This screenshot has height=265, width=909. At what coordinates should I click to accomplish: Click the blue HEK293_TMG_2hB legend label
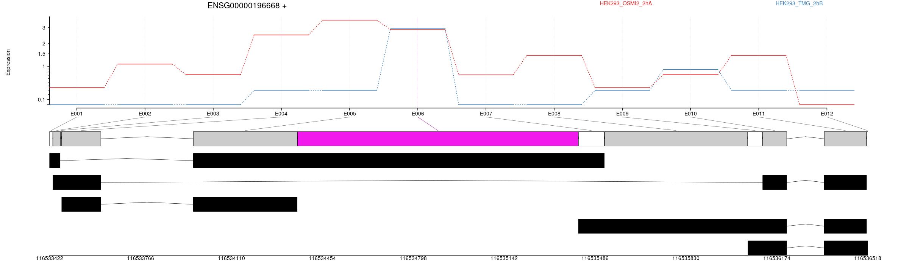(799, 3)
